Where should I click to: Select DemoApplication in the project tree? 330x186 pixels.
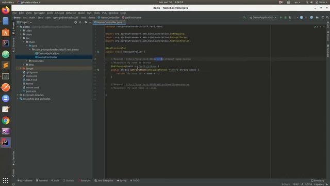click(48, 53)
